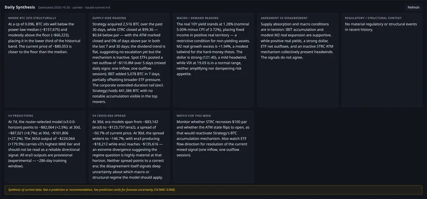Open the Where BTC Sits Structurally card
427x199 pixels.
coord(45,60)
